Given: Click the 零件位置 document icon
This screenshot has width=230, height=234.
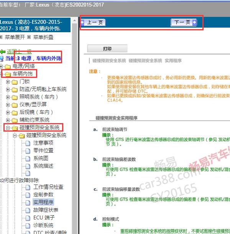Looking at the screenshot, I should 28,151.
